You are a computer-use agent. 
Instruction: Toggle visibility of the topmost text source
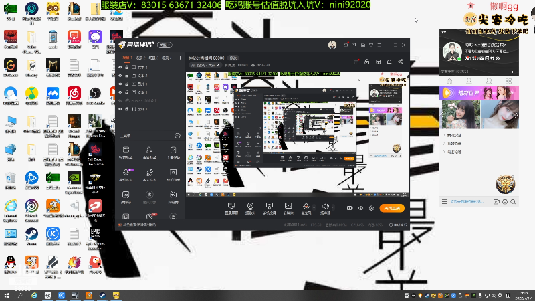pos(120,68)
